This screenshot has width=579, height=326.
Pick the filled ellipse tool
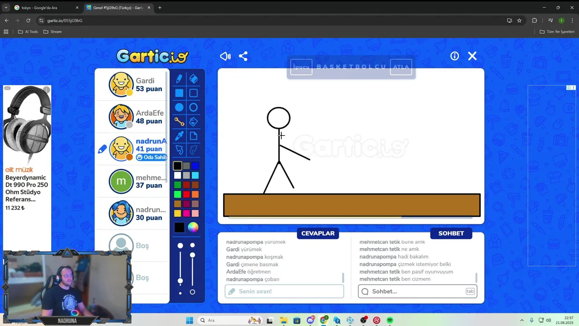click(x=179, y=107)
